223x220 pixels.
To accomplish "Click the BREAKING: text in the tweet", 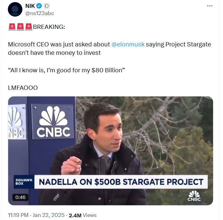I will click(49, 27).
